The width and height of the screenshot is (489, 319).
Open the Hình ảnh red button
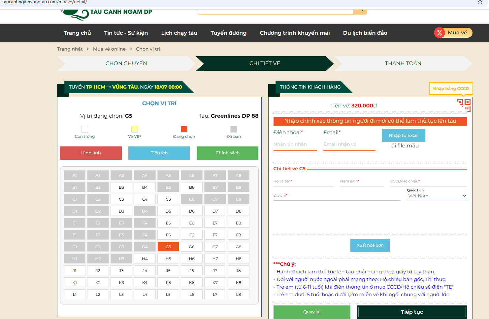tap(91, 153)
